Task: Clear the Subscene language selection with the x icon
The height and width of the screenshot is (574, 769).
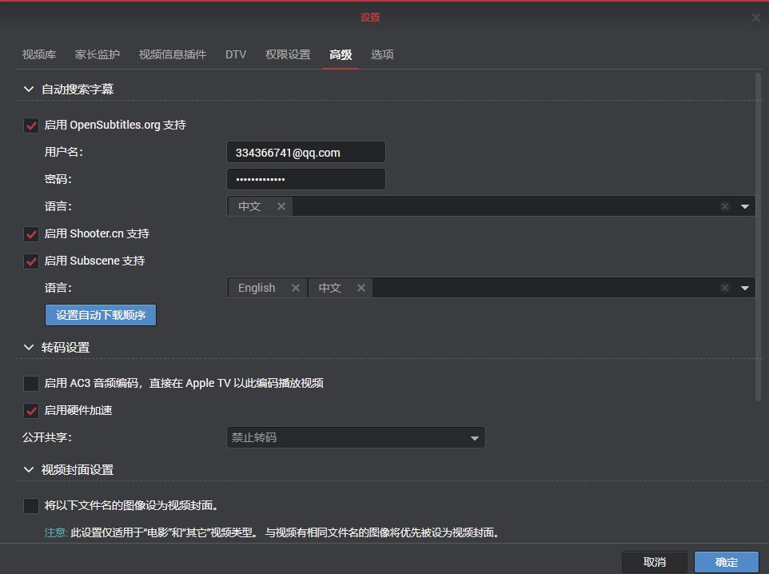Action: 724,287
